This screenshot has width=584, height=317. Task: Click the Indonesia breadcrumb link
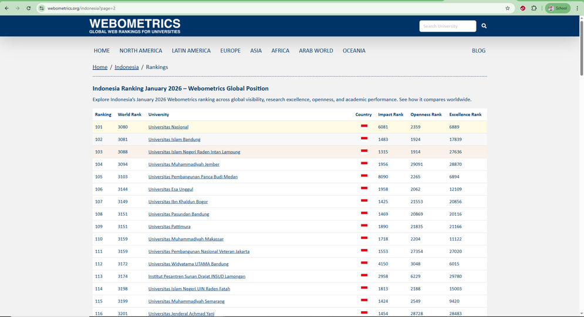(126, 67)
